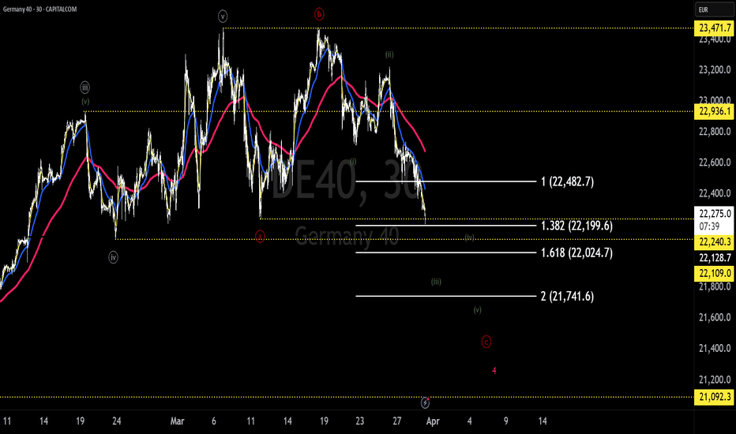Click the pink 4 wave label
This screenshot has height=434, width=736.
pos(494,371)
